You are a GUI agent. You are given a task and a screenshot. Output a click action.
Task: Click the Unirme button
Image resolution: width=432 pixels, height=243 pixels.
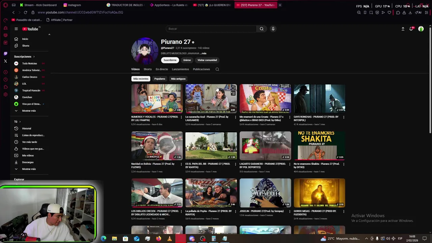tap(187, 60)
